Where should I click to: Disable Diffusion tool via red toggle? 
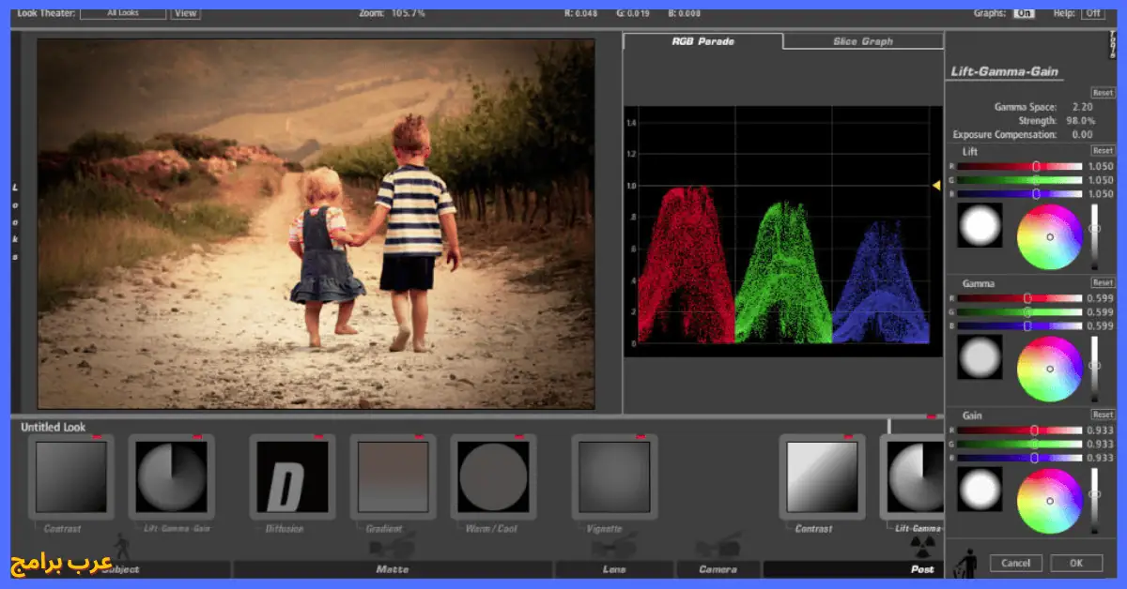318,437
